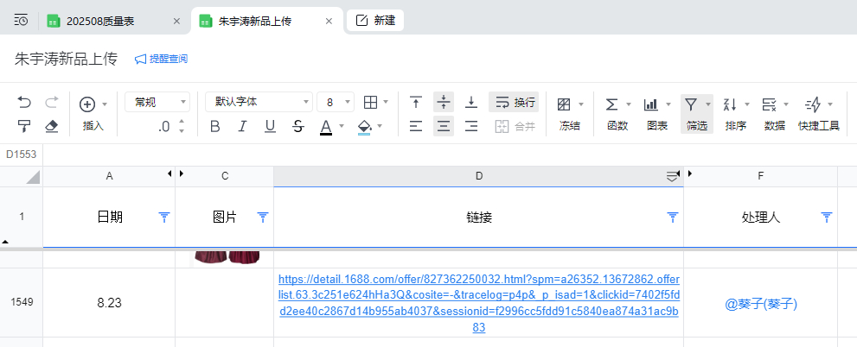Open the freeze panes tool
The height and width of the screenshot is (347, 857).
pyautogui.click(x=564, y=104)
